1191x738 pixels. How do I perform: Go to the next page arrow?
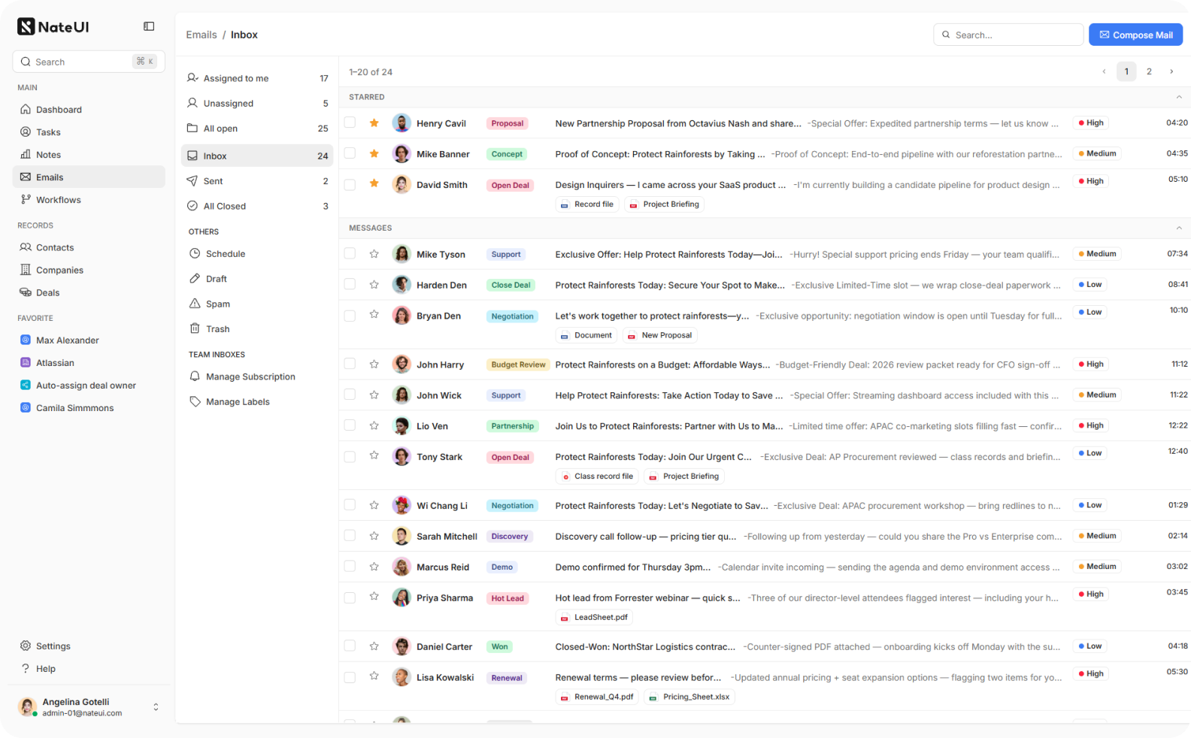1171,71
